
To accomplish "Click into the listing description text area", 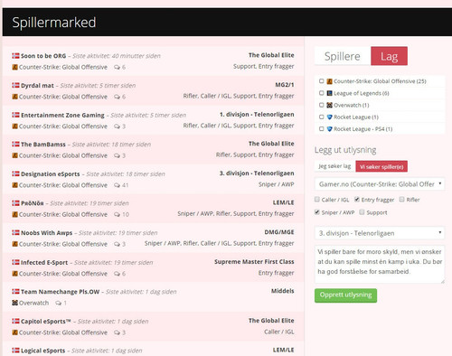I will (380, 265).
